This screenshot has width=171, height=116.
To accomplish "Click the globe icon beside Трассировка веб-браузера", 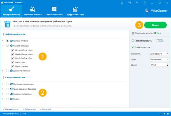I will [11, 89].
